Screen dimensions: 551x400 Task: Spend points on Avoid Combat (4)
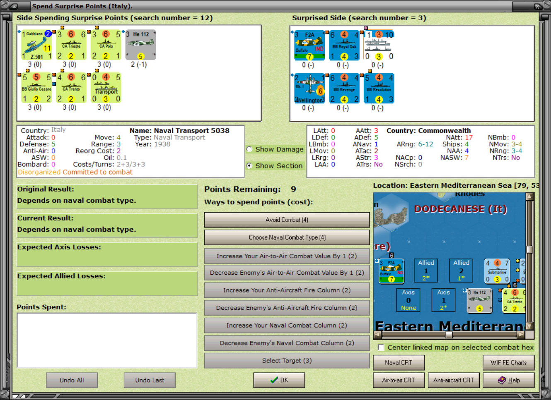(x=287, y=220)
